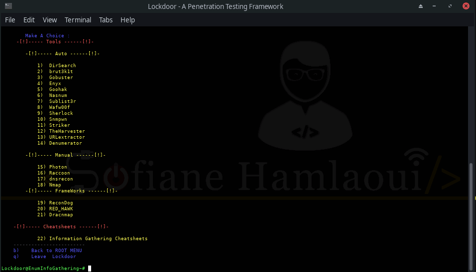Viewport: 476px width, 272px height.
Task: Click the '21) Dracnmap' entry
Action: click(x=55, y=215)
